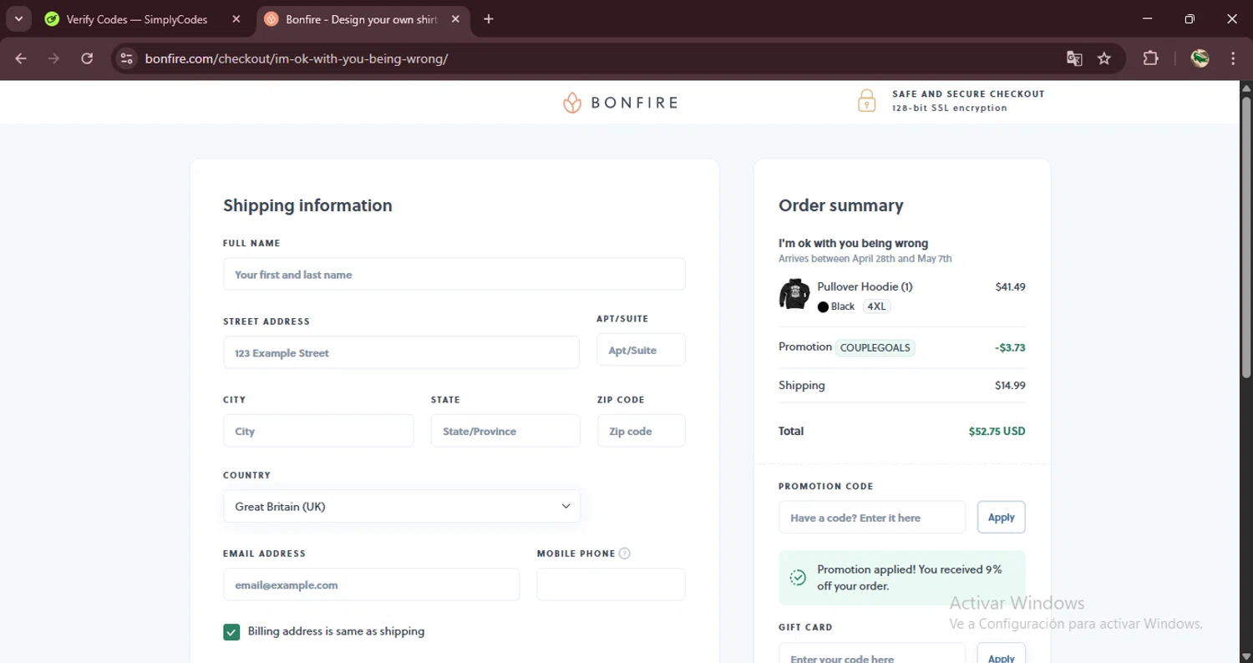The image size is (1253, 663).
Task: Click the City input field
Action: click(x=318, y=431)
